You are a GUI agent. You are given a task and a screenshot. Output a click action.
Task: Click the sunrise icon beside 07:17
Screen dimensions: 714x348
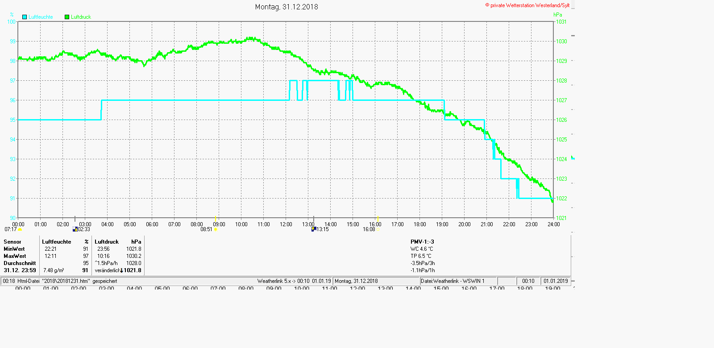pos(20,230)
